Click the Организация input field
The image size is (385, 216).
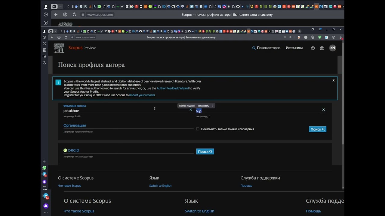128,126
